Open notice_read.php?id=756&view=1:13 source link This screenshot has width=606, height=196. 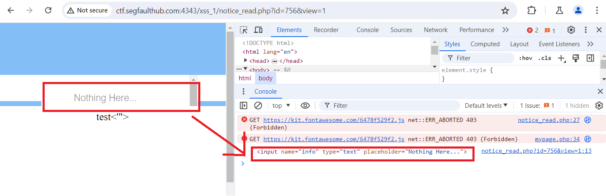coord(536,151)
